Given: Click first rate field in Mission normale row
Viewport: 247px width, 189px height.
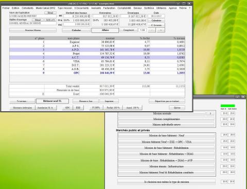Looking at the screenshot, I should pyautogui.click(x=224, y=113).
